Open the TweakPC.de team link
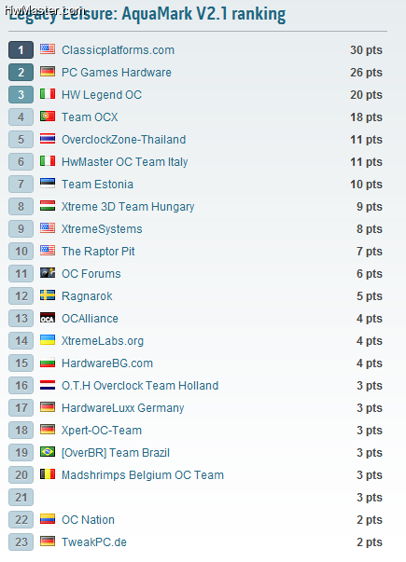Screen dimensions: 406x562 [x=94, y=542]
